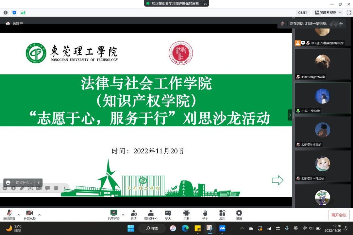353x235 pixels.
Task: Click the 说点什么 chat input box
Action: pos(24,183)
